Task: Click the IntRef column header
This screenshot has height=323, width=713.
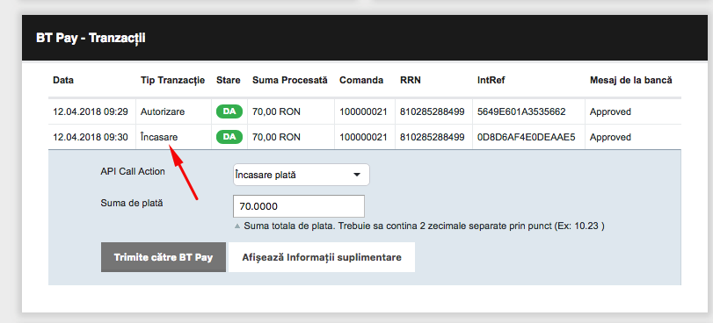Action: pos(491,81)
